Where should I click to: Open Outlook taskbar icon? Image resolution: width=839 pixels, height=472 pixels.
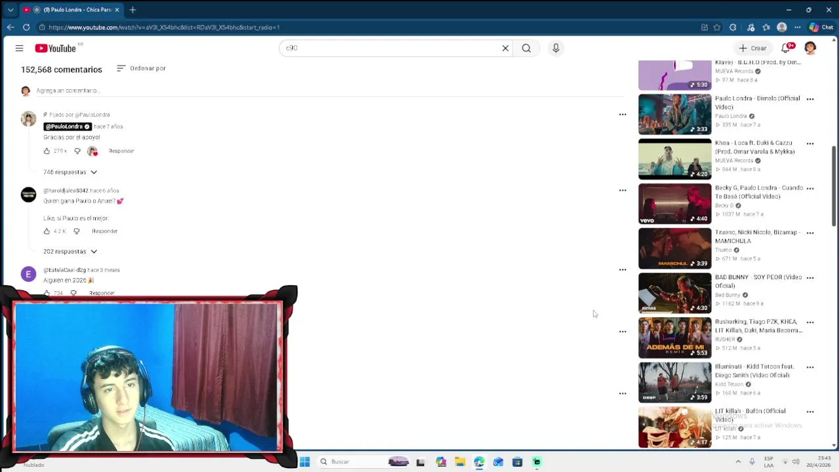click(498, 462)
